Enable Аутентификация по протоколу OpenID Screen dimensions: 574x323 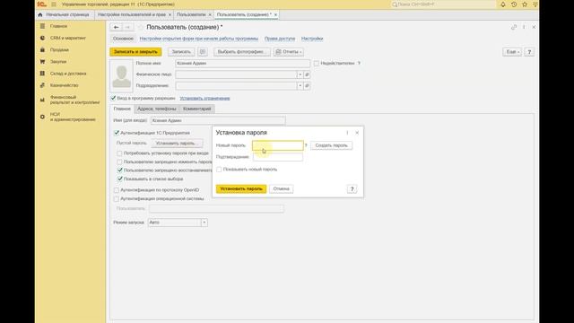click(x=117, y=190)
